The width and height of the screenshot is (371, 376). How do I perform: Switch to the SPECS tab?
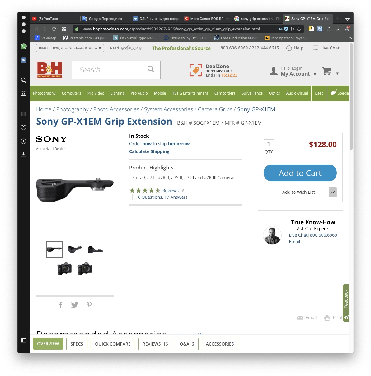click(77, 344)
